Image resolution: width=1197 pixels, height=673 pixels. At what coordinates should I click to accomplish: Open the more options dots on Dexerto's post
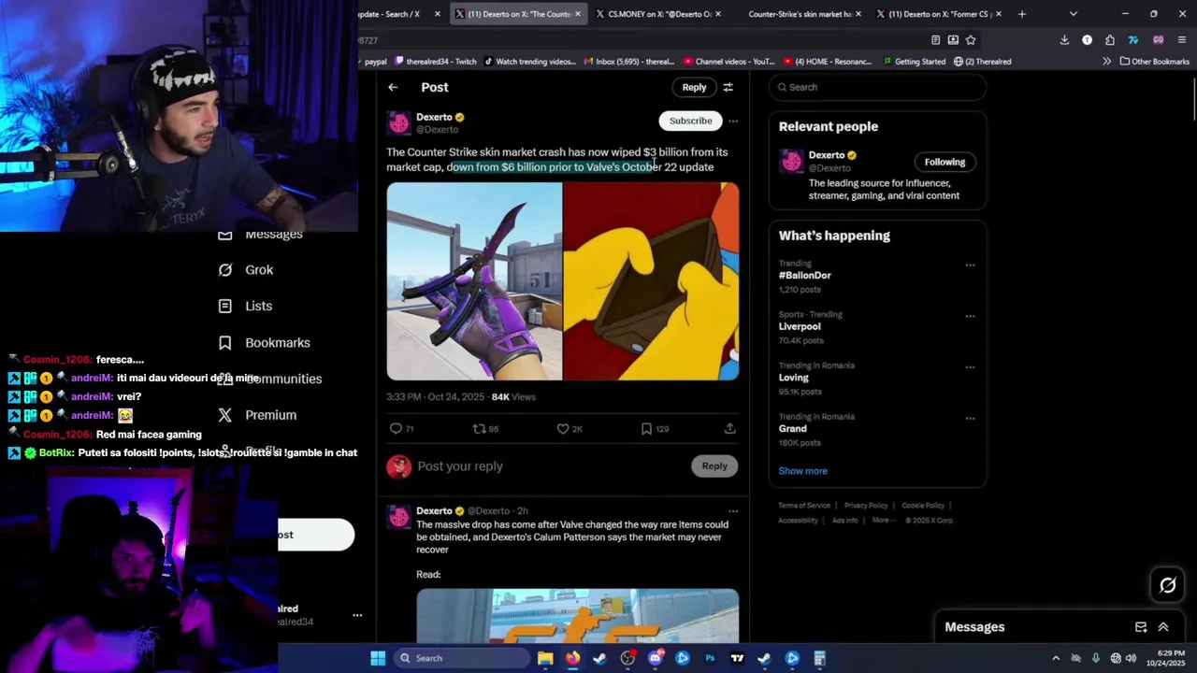click(733, 121)
